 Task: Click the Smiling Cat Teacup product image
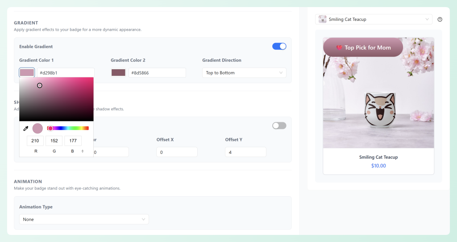coord(378,93)
